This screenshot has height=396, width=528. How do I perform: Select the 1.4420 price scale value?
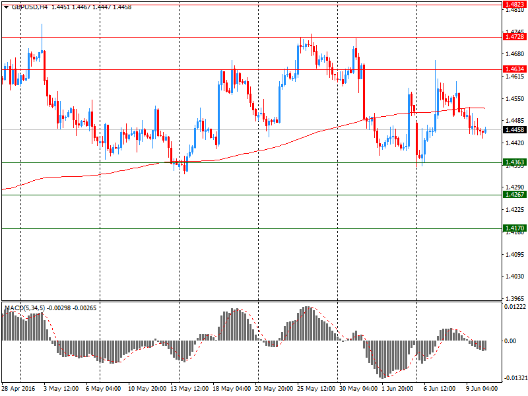click(515, 143)
